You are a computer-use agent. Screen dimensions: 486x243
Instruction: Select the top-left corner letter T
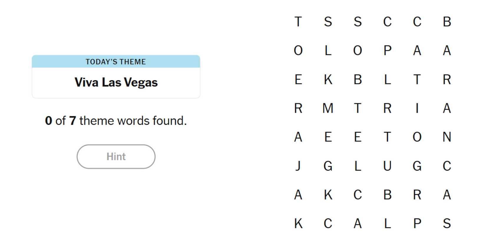pos(298,22)
